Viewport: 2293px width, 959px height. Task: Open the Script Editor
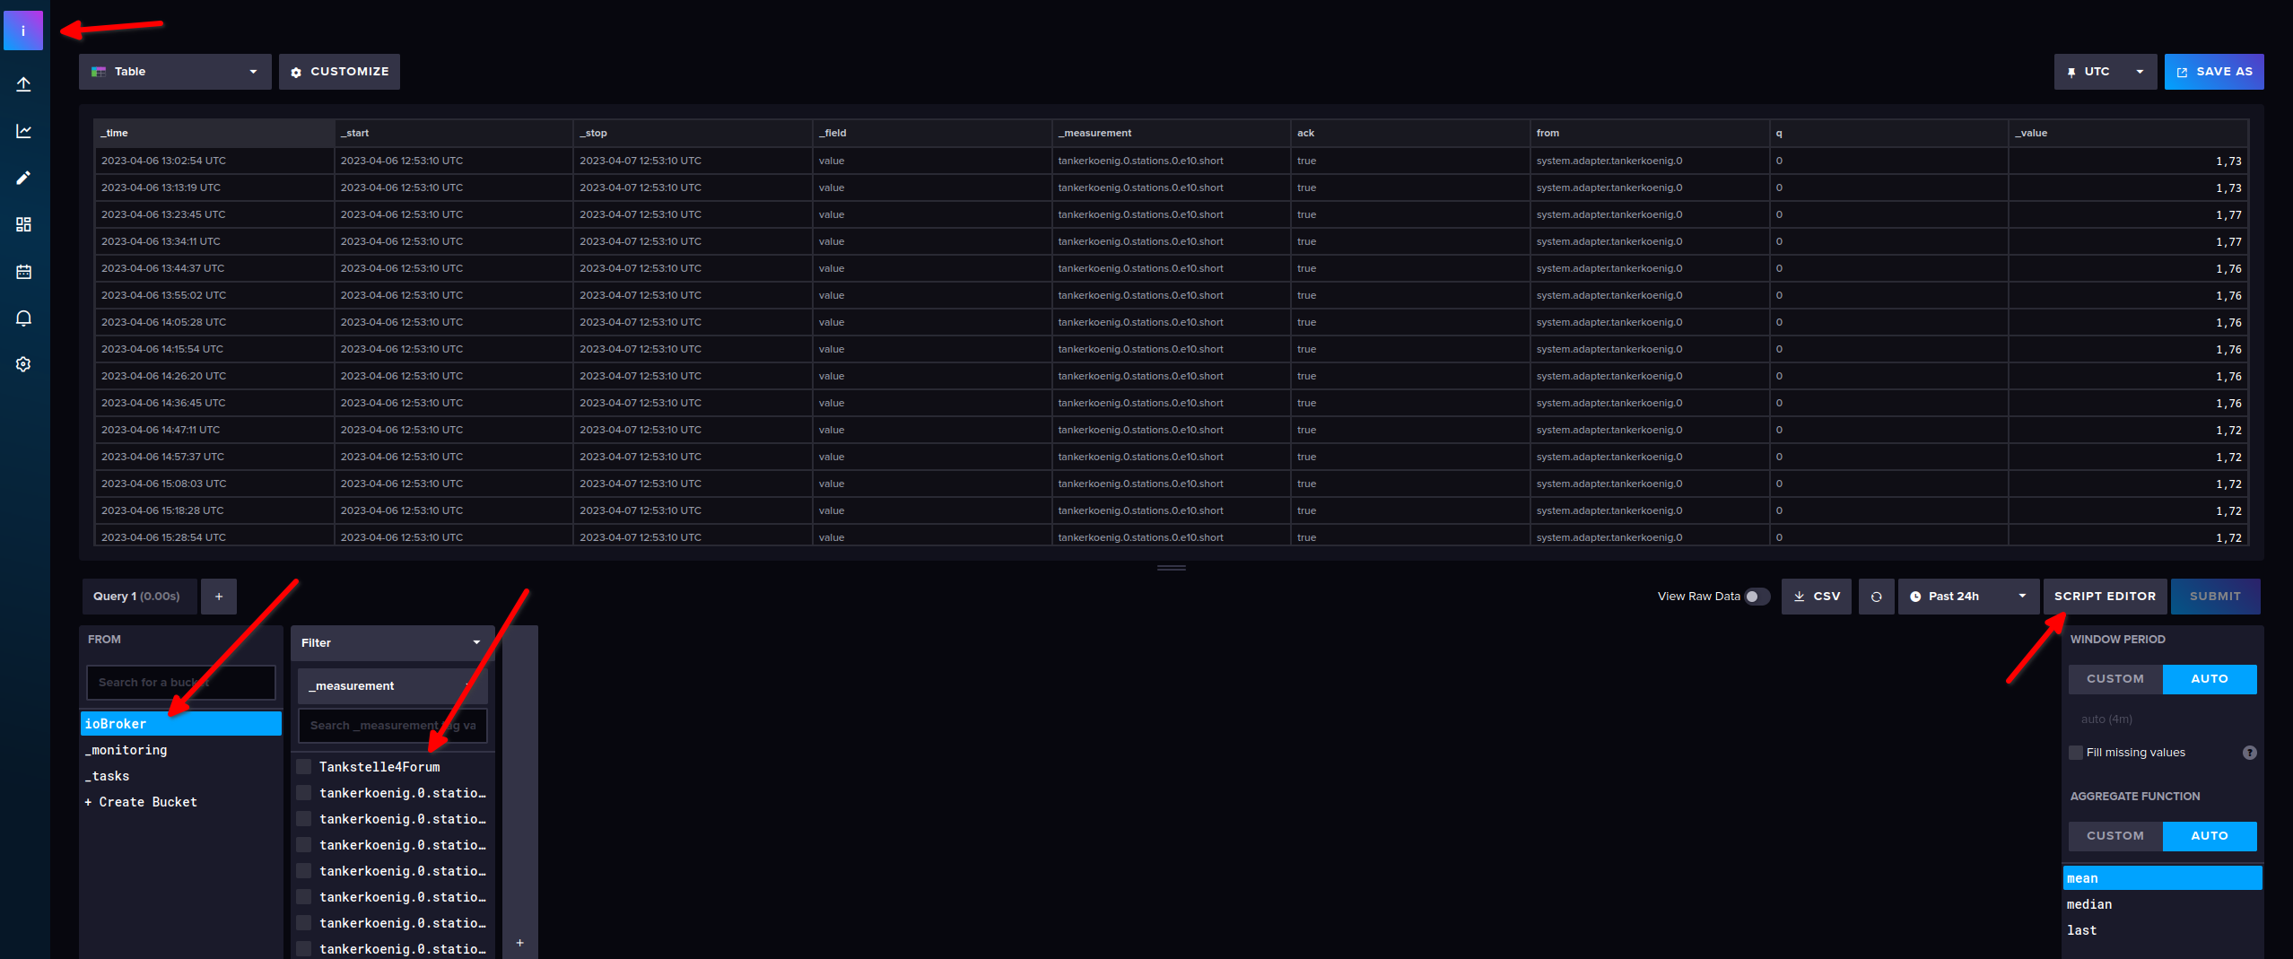2105,597
